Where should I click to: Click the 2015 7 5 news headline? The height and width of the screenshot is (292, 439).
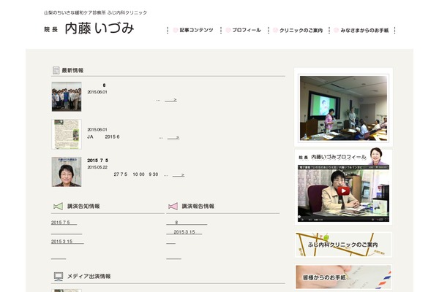coord(97,161)
